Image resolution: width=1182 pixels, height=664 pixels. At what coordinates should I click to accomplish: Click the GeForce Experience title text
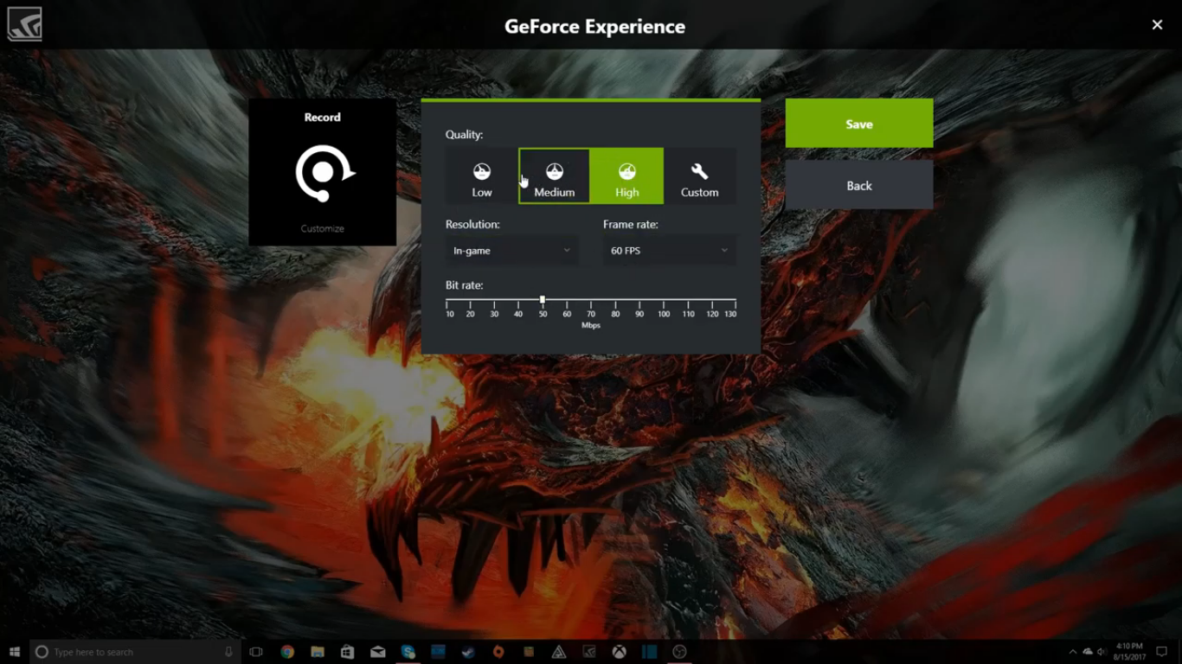[594, 27]
